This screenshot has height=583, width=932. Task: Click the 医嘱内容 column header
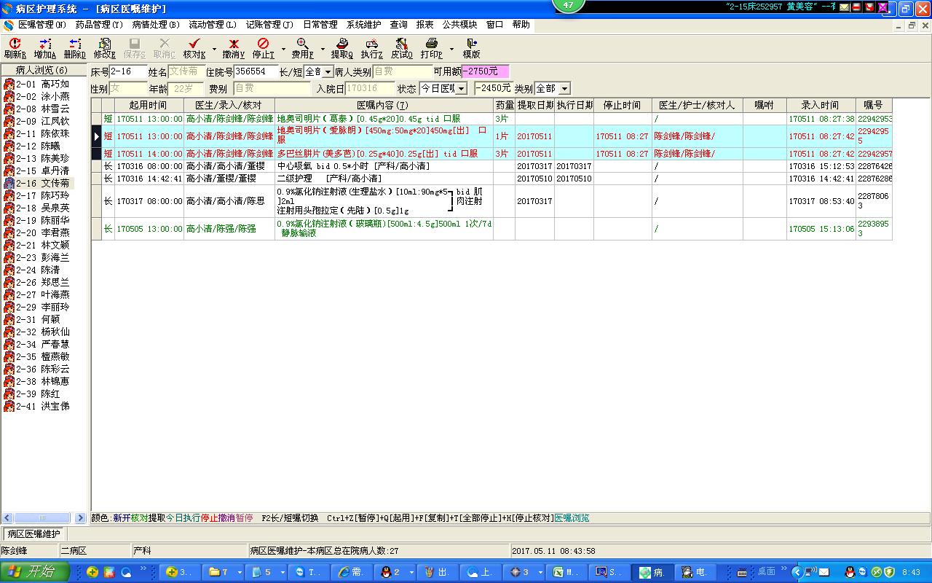pyautogui.click(x=384, y=106)
